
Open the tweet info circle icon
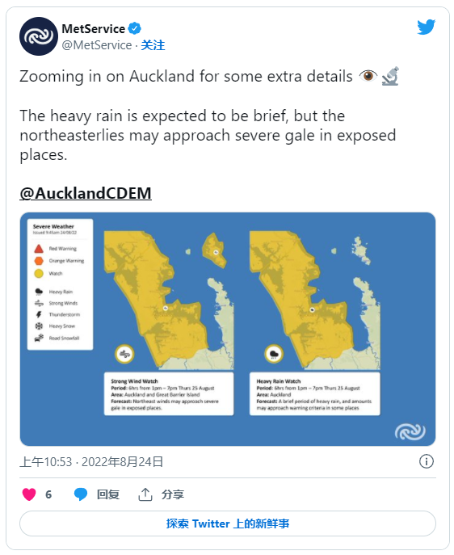click(x=426, y=461)
